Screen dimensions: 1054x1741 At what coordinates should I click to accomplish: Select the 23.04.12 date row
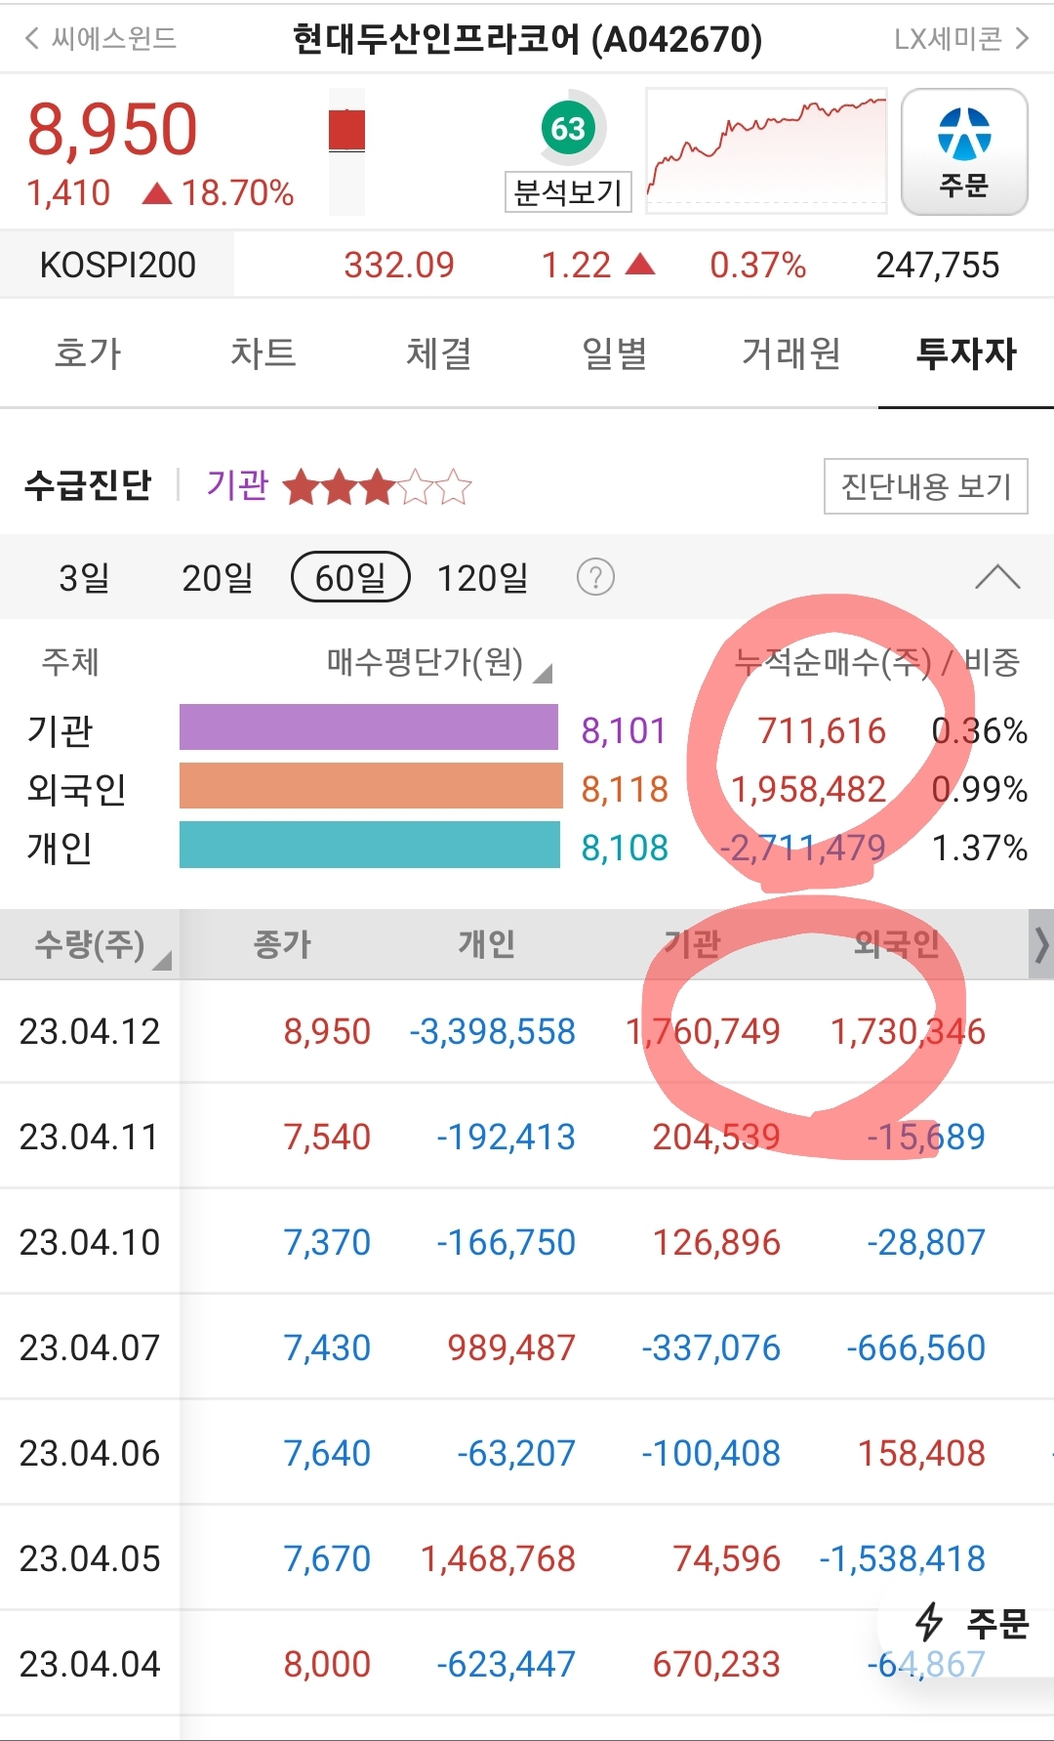pos(527,1031)
